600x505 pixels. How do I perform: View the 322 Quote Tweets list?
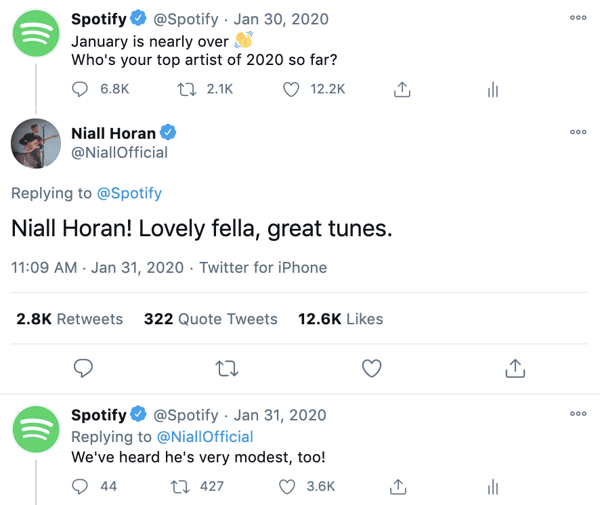(211, 319)
